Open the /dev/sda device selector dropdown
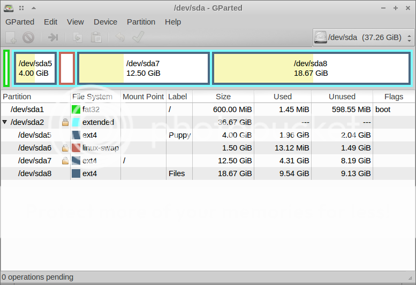Screen dimensions: 416x285 [363, 38]
